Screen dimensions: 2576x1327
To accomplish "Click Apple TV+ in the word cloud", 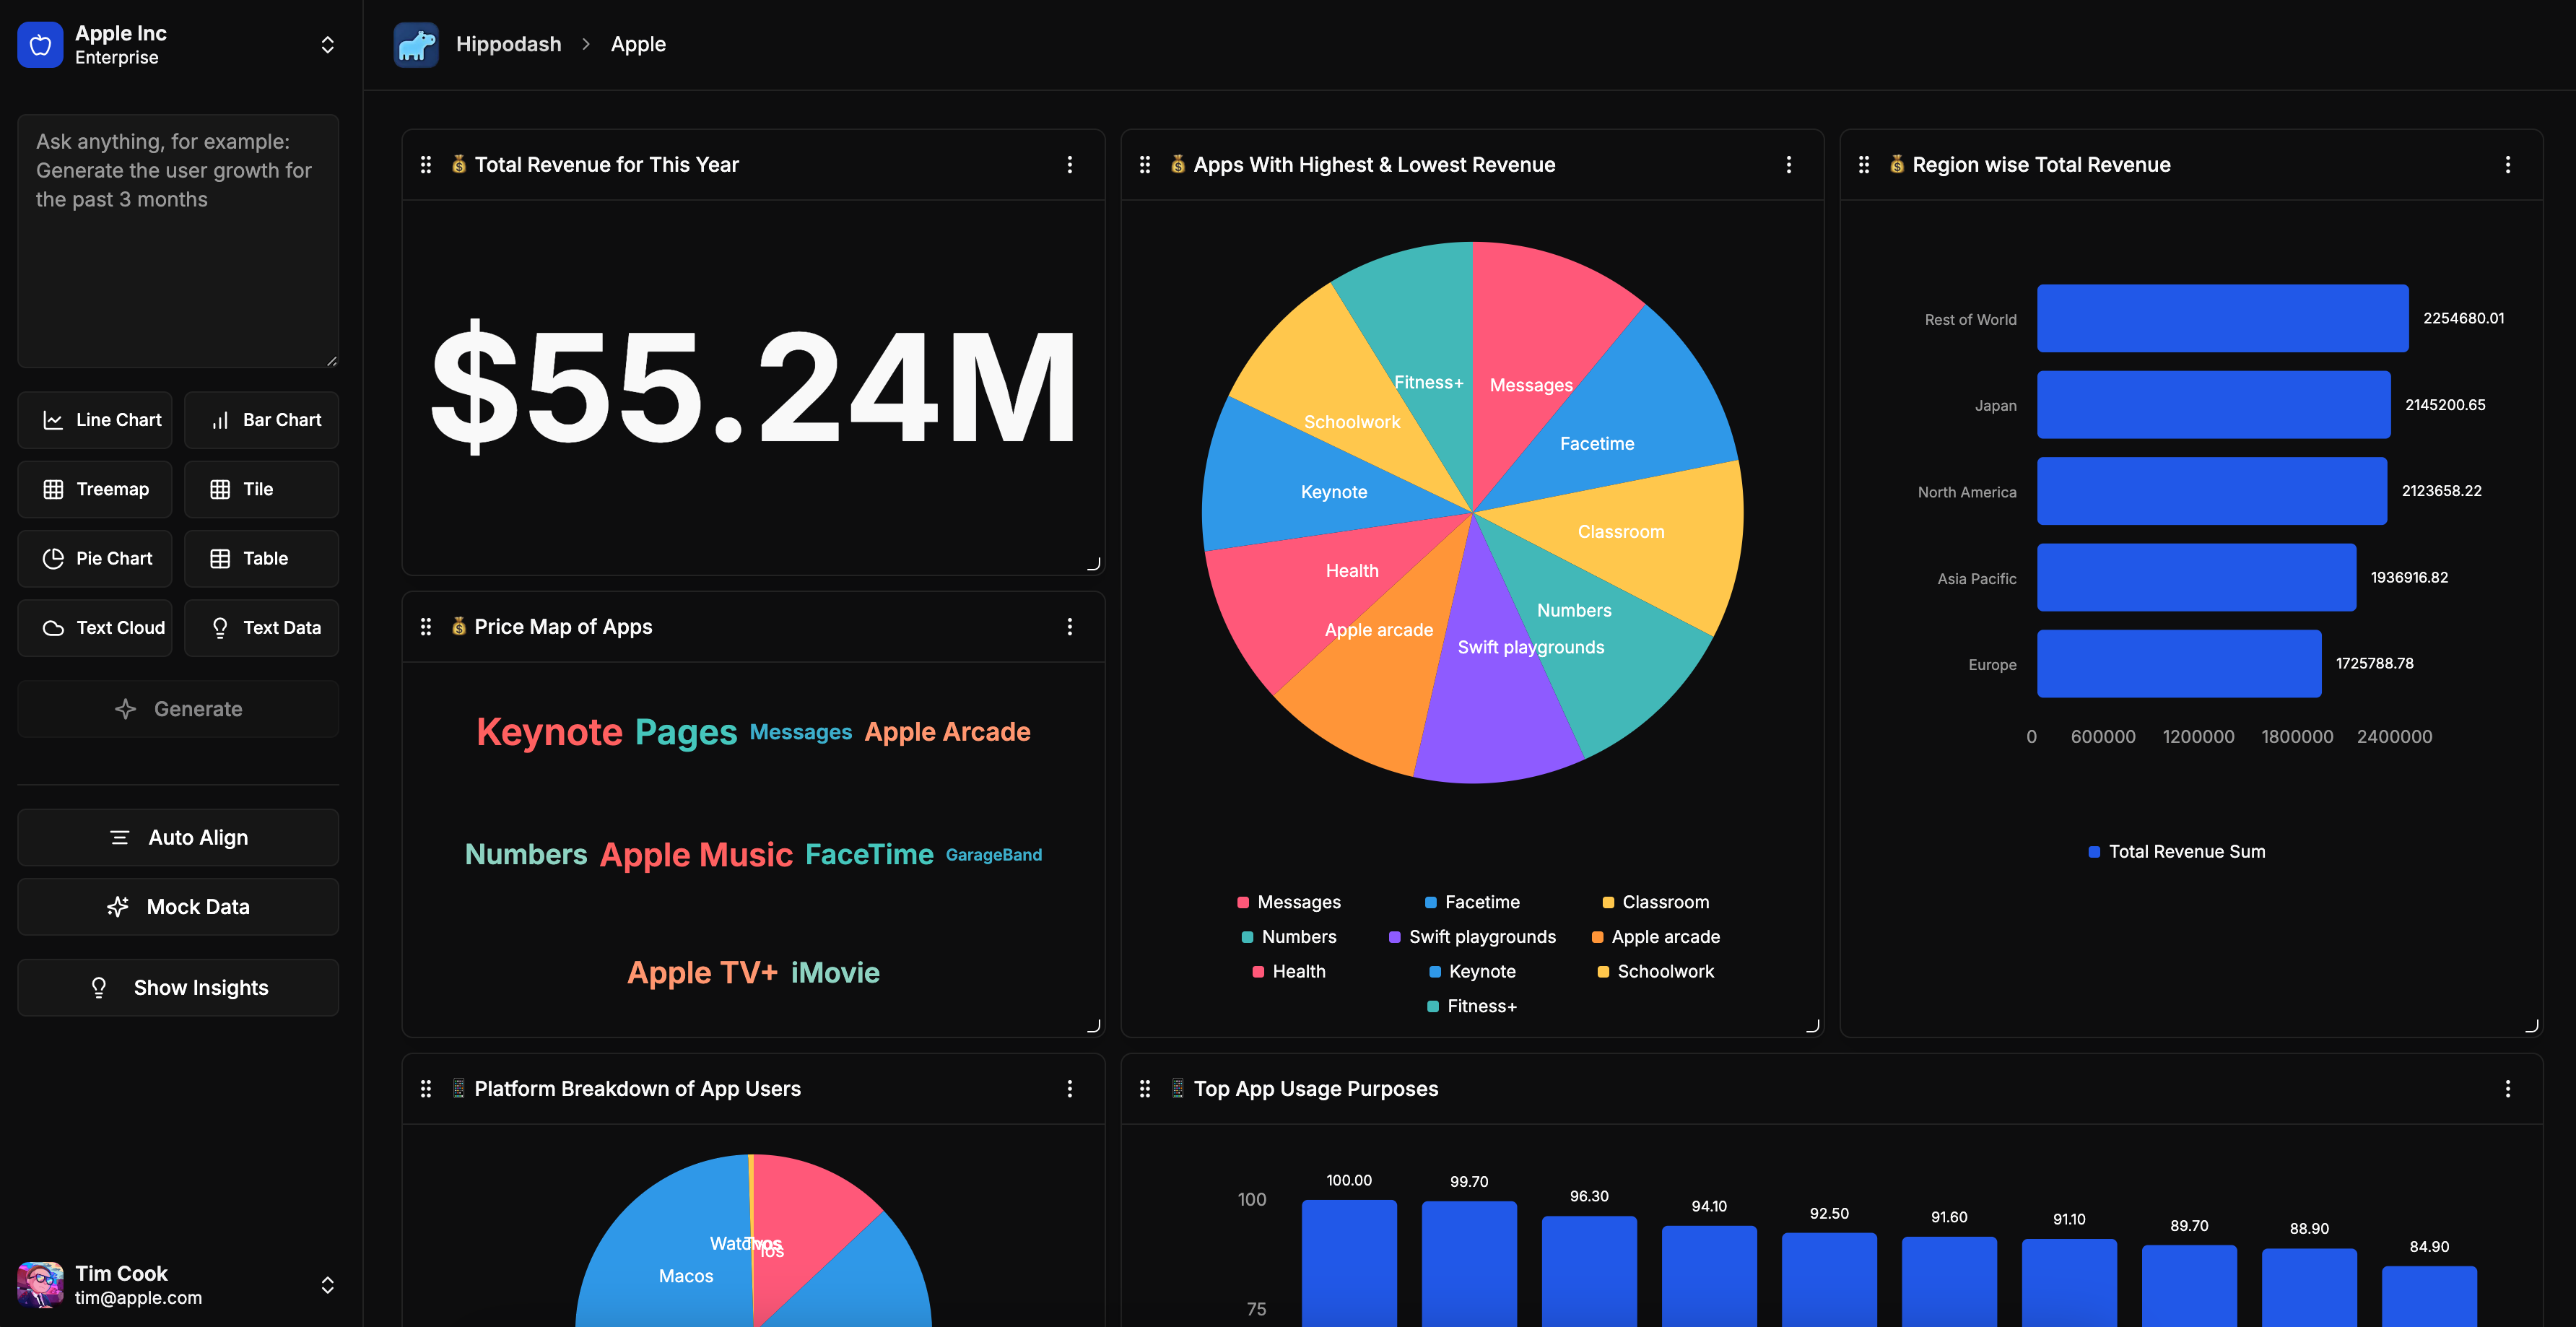I will click(x=702, y=973).
